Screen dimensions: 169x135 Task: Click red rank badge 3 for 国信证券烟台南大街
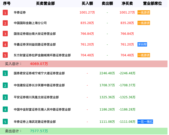pyautogui.click(x=5, y=33)
